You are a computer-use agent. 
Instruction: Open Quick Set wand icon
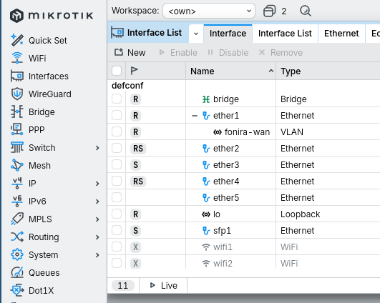[x=17, y=40]
